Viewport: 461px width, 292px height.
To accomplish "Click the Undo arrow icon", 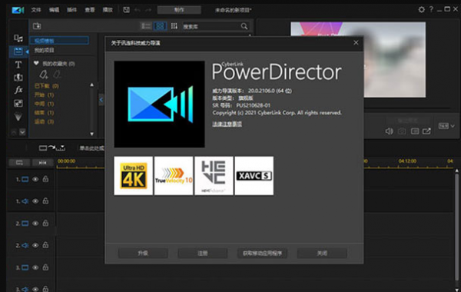I will (x=138, y=10).
